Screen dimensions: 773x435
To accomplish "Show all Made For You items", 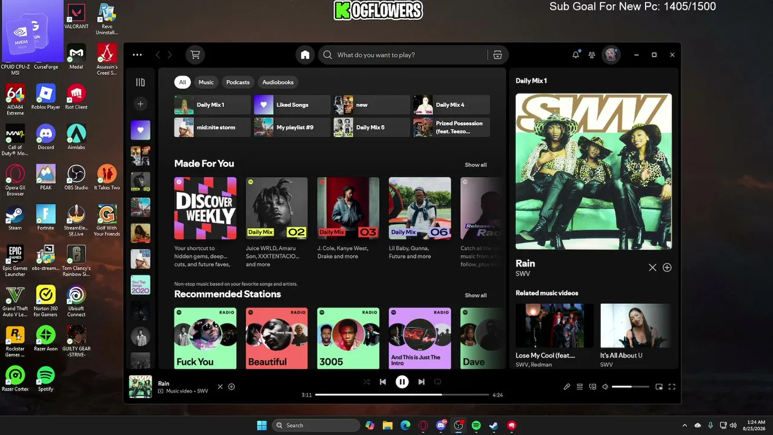I will (x=475, y=165).
